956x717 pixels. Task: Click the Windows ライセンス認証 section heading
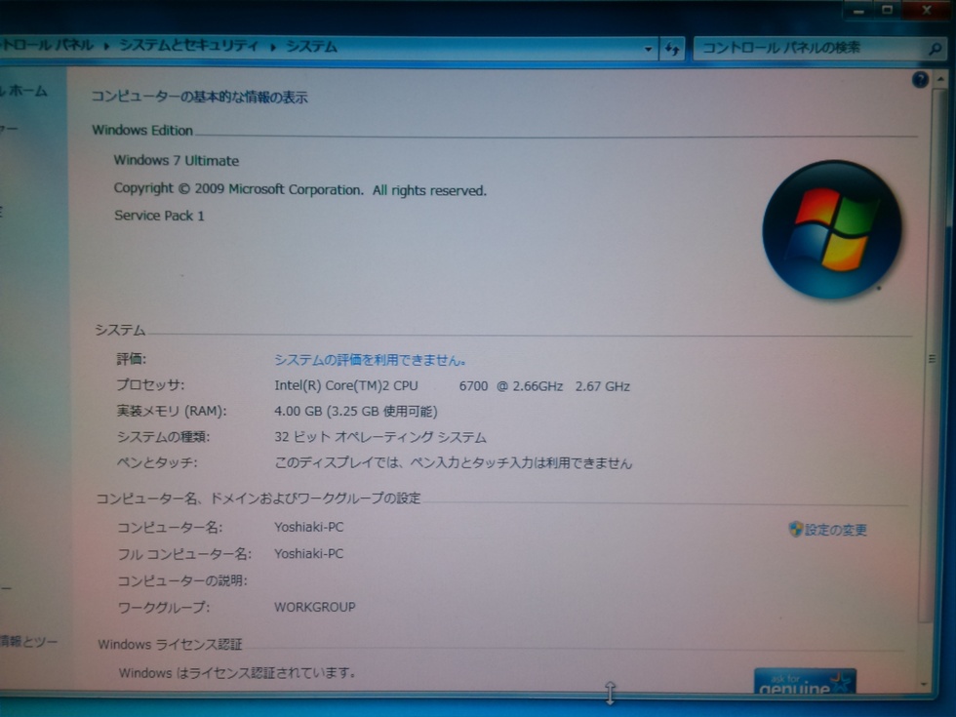click(x=170, y=644)
